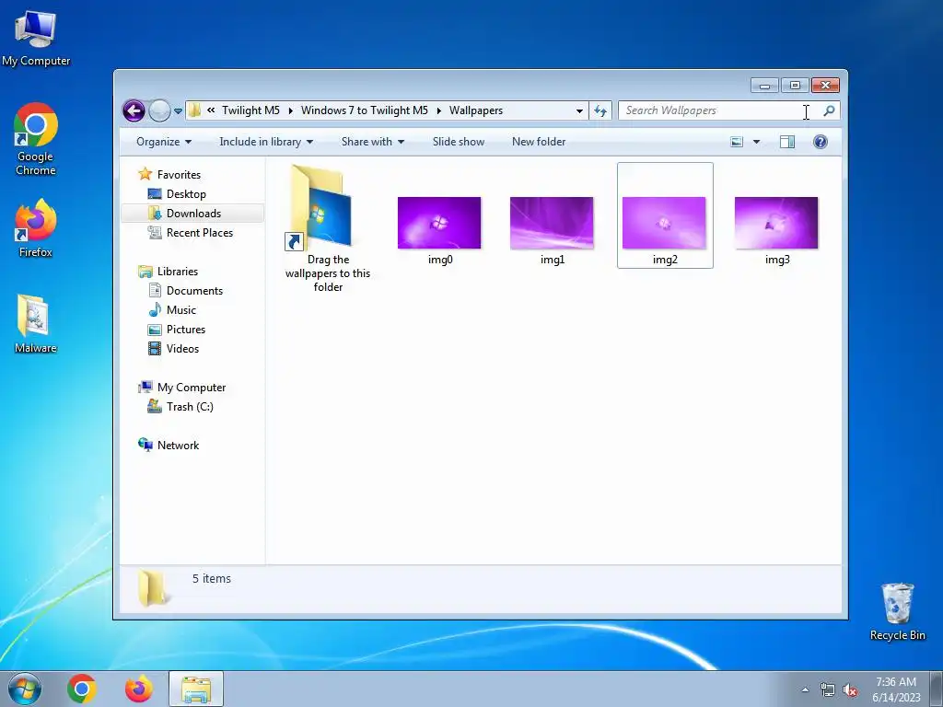Go back using the purple Back arrow
This screenshot has height=707, width=943.
(134, 110)
